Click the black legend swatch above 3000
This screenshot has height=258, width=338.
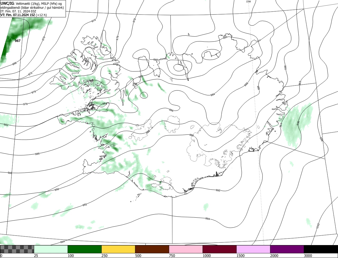coord(321,249)
